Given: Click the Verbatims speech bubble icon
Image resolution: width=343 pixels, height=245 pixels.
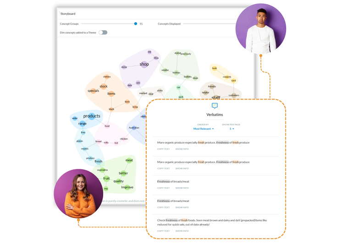Looking at the screenshot, I should tap(215, 106).
